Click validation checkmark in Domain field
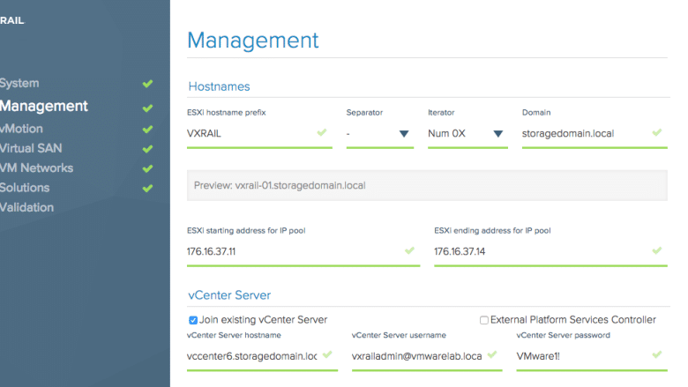Image resolution: width=688 pixels, height=387 pixels. (x=657, y=132)
